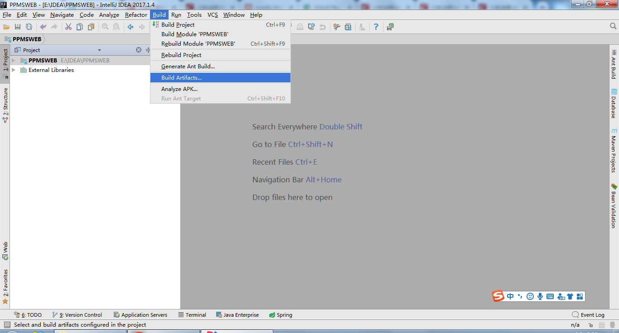619x333 pixels.
Task: Click the VCS history clock icon
Action: tap(311, 27)
